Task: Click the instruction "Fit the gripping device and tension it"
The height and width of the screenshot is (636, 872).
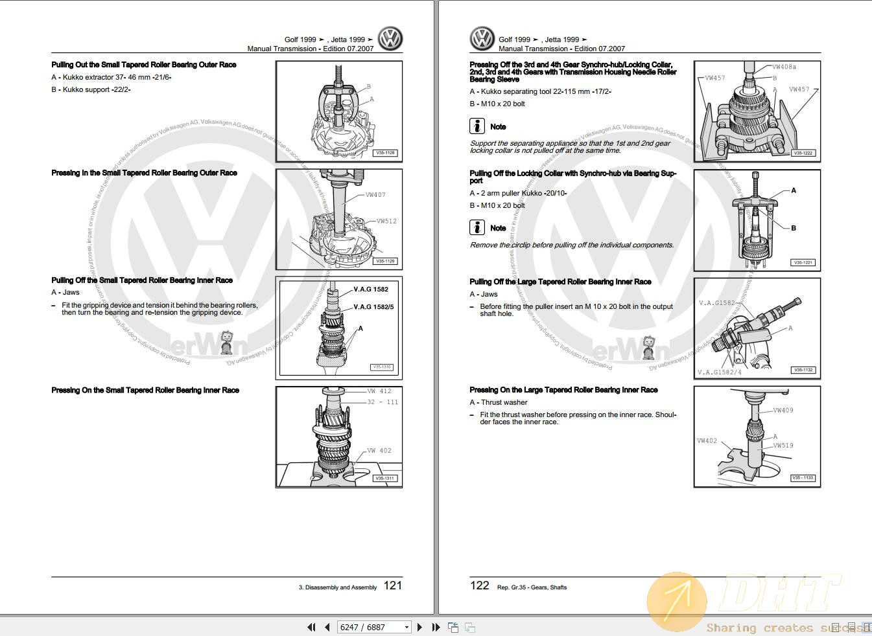Action: coord(159,309)
